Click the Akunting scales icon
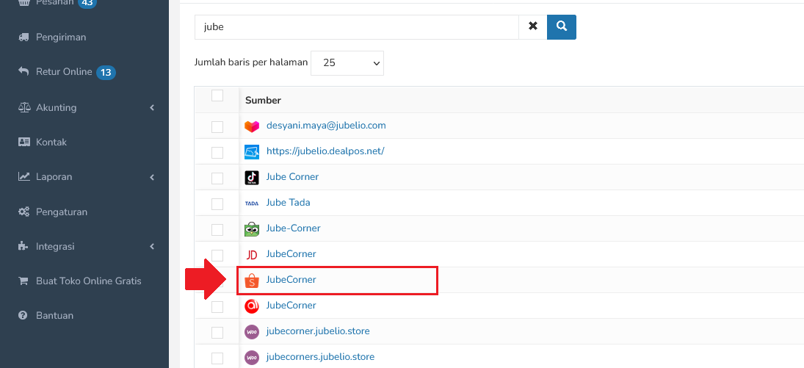 click(23, 107)
